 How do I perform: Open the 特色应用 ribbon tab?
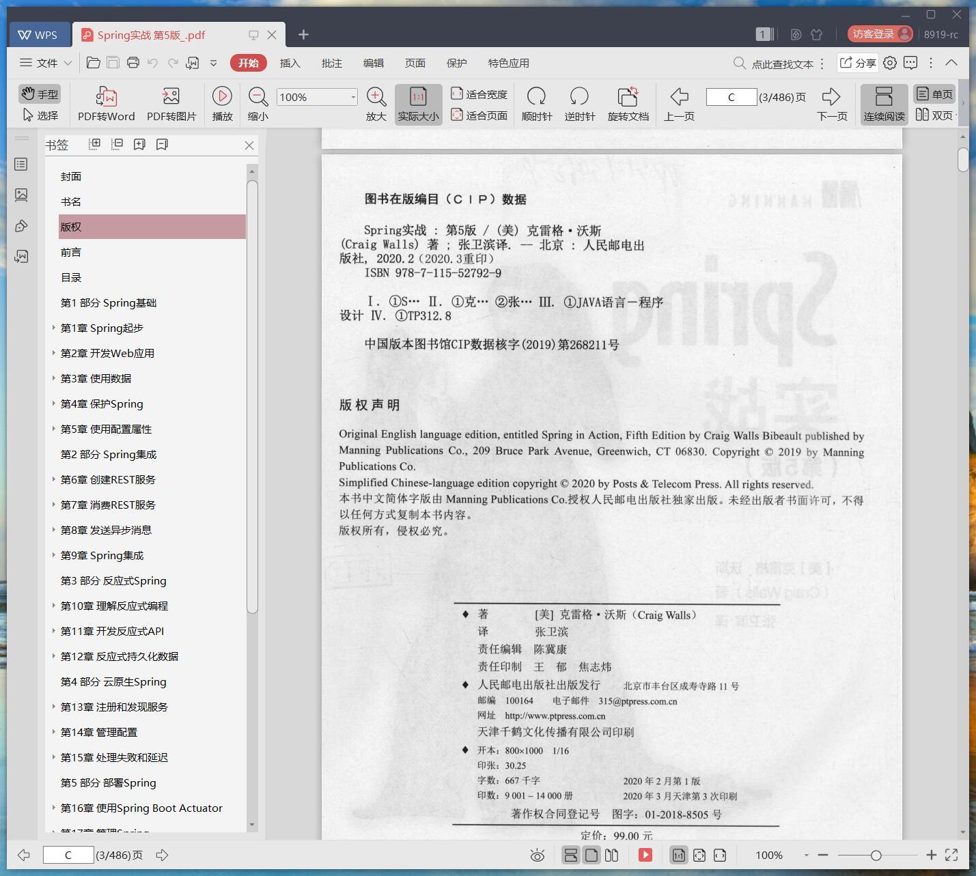tap(508, 63)
